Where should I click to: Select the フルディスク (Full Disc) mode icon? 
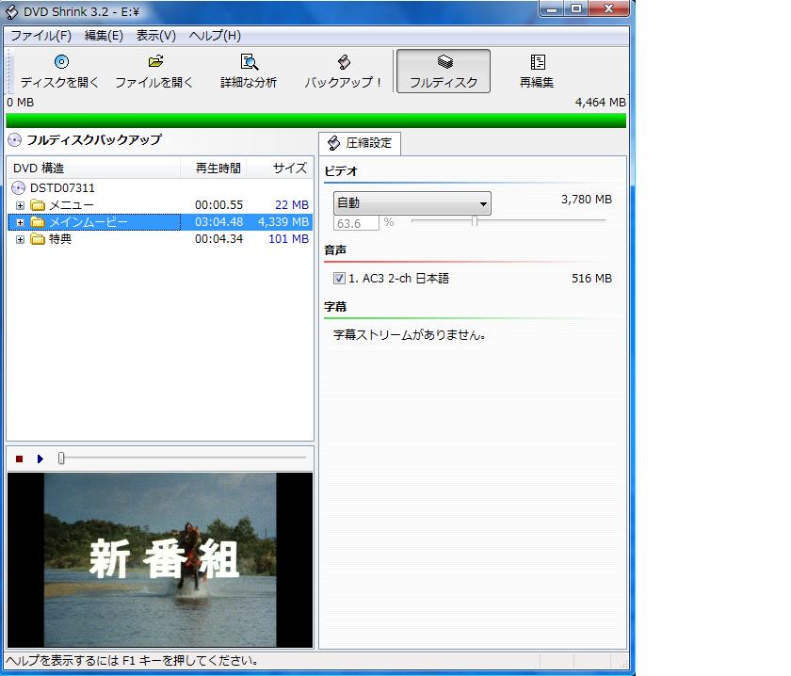(444, 63)
